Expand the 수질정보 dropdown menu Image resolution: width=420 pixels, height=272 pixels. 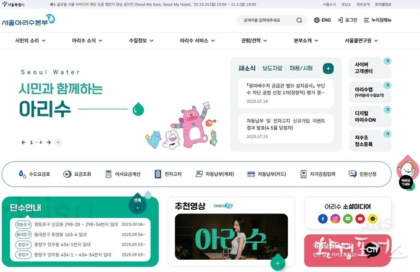141,41
